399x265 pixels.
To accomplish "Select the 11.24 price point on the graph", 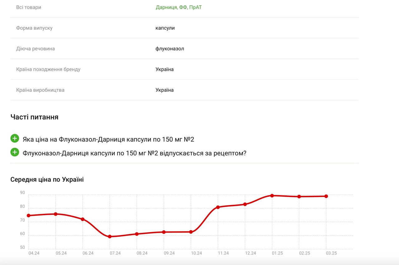I will (218, 207).
